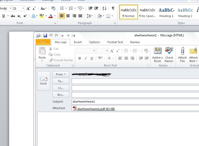Switch to Options tab in Outlook message
199x146 pixels.
(95, 42)
